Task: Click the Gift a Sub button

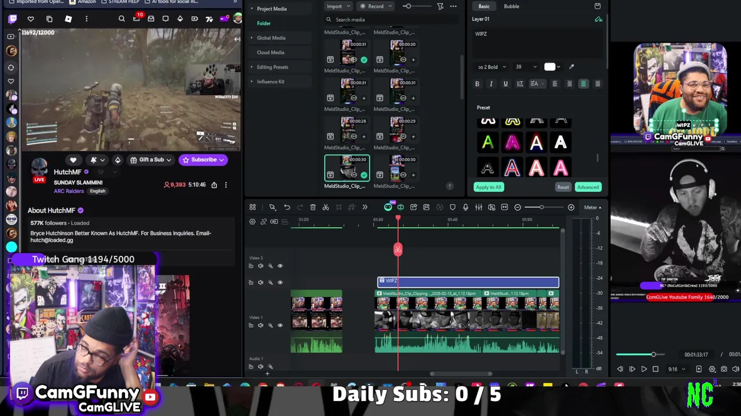Action: [x=151, y=160]
